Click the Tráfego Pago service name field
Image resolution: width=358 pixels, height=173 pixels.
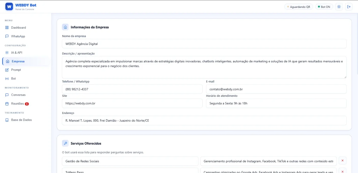130,170
